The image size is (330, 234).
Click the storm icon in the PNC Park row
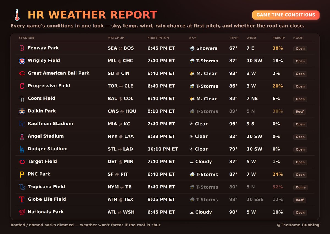[x=192, y=175]
